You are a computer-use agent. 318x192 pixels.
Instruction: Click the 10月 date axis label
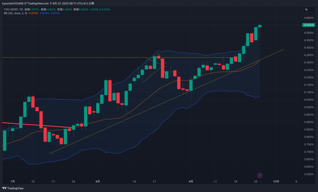pyautogui.click(x=276, y=181)
